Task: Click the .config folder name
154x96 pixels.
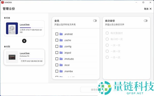Action: pyautogui.click(x=68, y=46)
